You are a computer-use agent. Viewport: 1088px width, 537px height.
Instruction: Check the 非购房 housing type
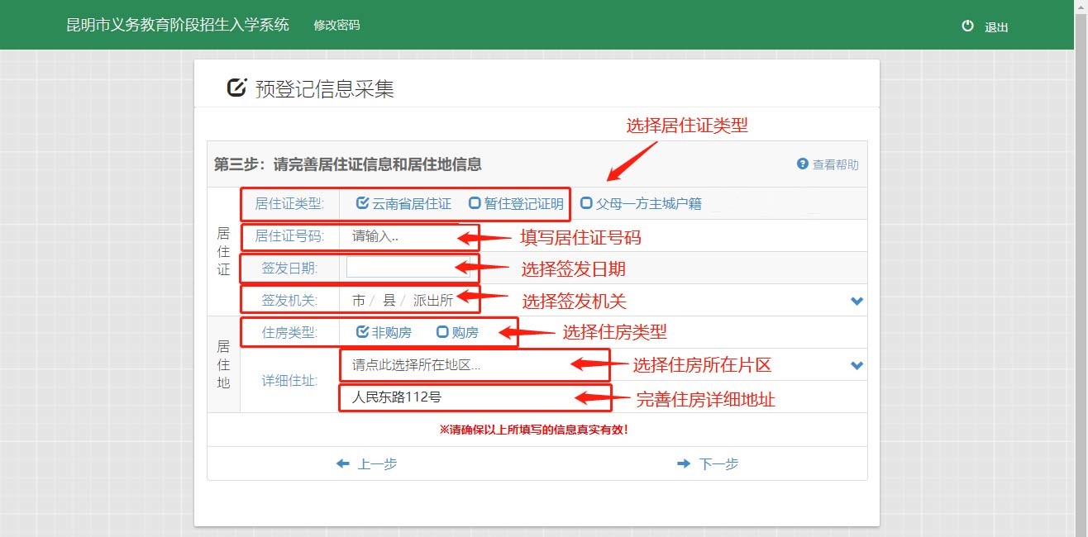point(362,332)
